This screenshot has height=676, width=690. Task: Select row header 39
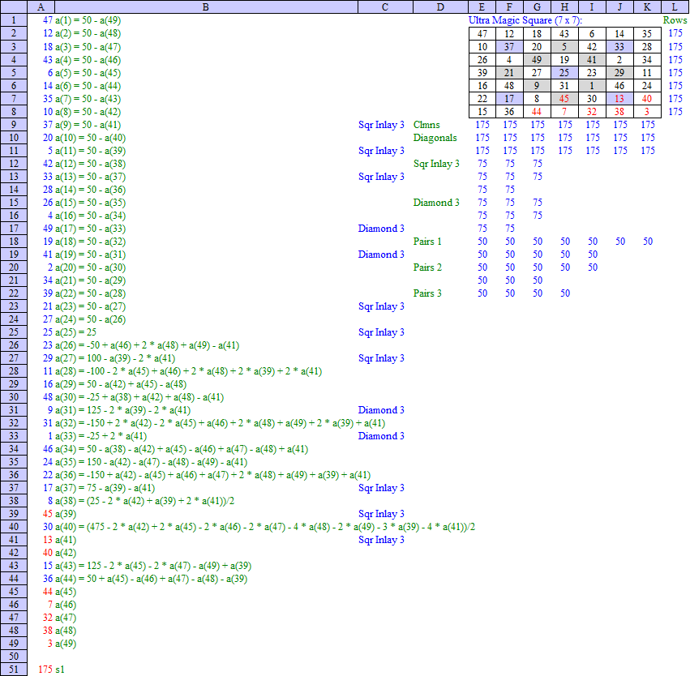[14, 514]
